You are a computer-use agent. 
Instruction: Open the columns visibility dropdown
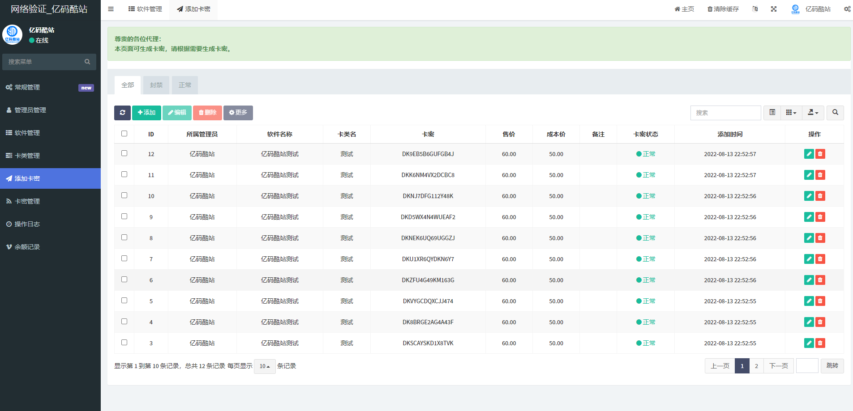coord(791,113)
